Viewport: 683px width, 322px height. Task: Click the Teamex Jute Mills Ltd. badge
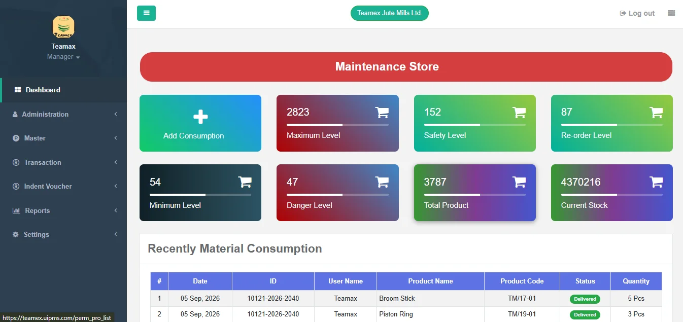tap(390, 13)
